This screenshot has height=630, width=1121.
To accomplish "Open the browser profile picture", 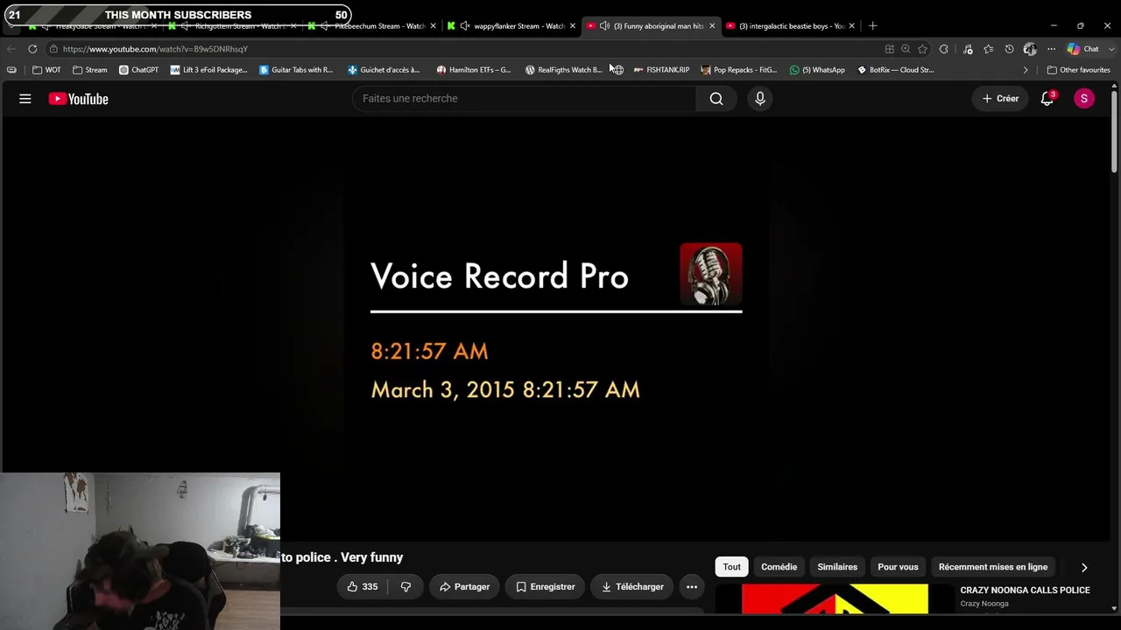I will (x=1030, y=49).
